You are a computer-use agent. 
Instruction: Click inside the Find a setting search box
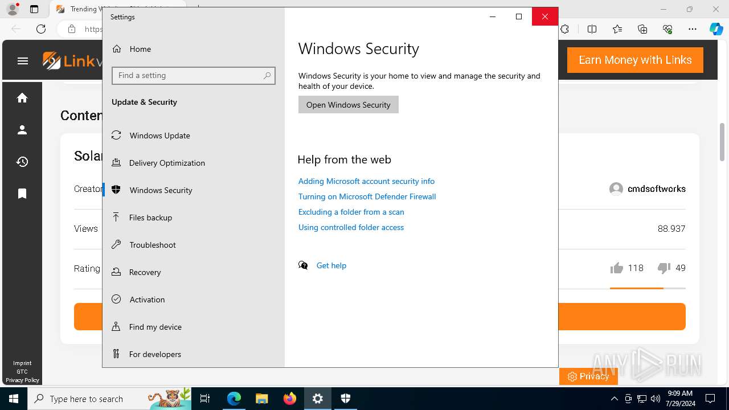[x=194, y=75]
